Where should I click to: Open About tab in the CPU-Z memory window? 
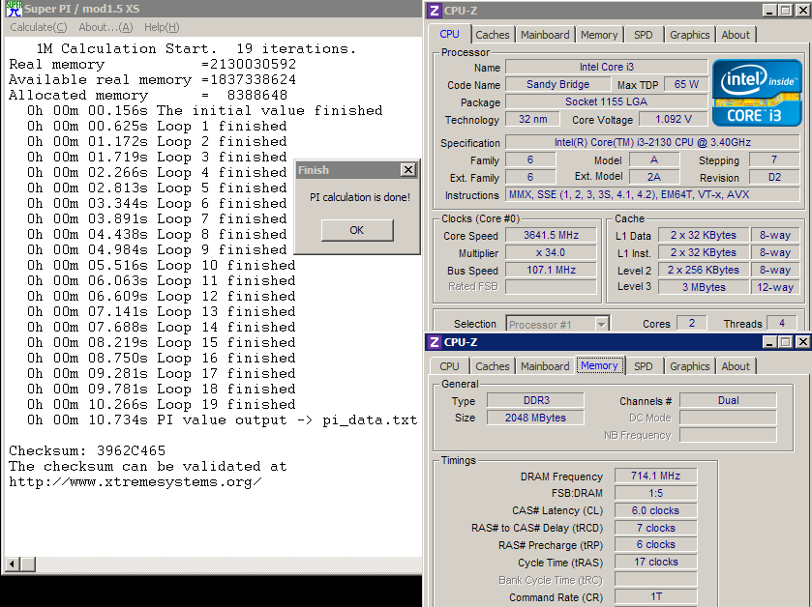pos(736,366)
